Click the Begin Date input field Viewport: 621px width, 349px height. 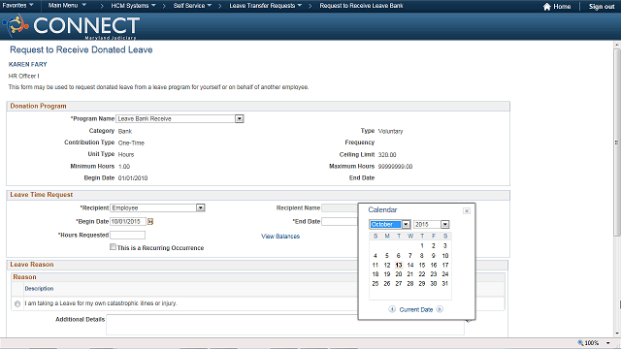coord(128,222)
